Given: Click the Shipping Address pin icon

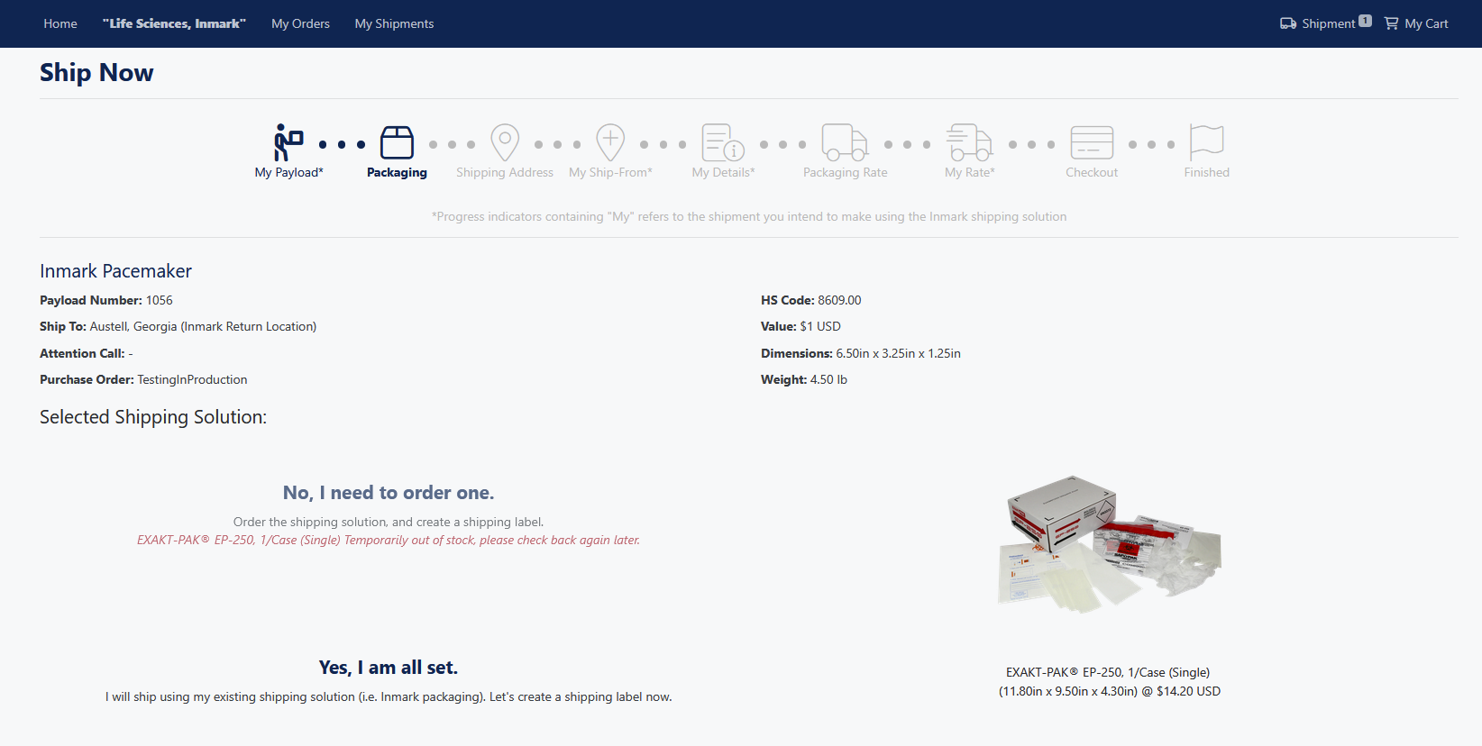Looking at the screenshot, I should 505,142.
